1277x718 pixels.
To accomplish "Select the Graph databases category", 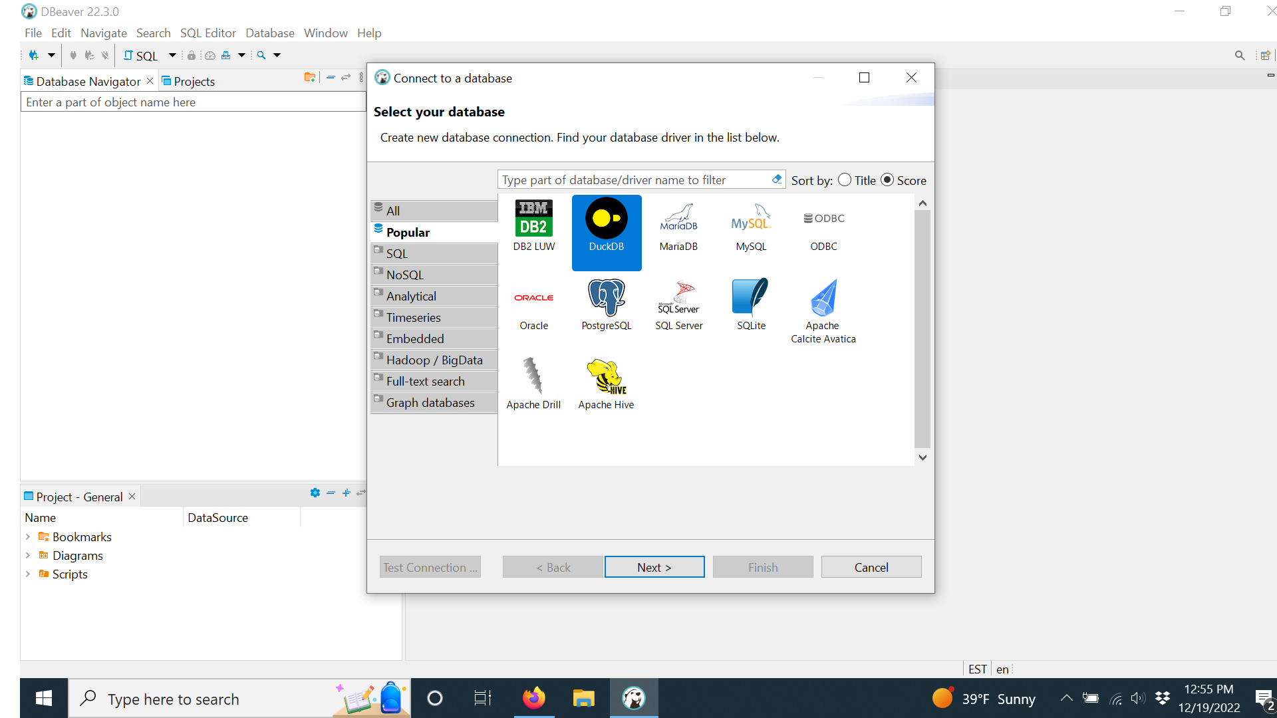I will (434, 402).
